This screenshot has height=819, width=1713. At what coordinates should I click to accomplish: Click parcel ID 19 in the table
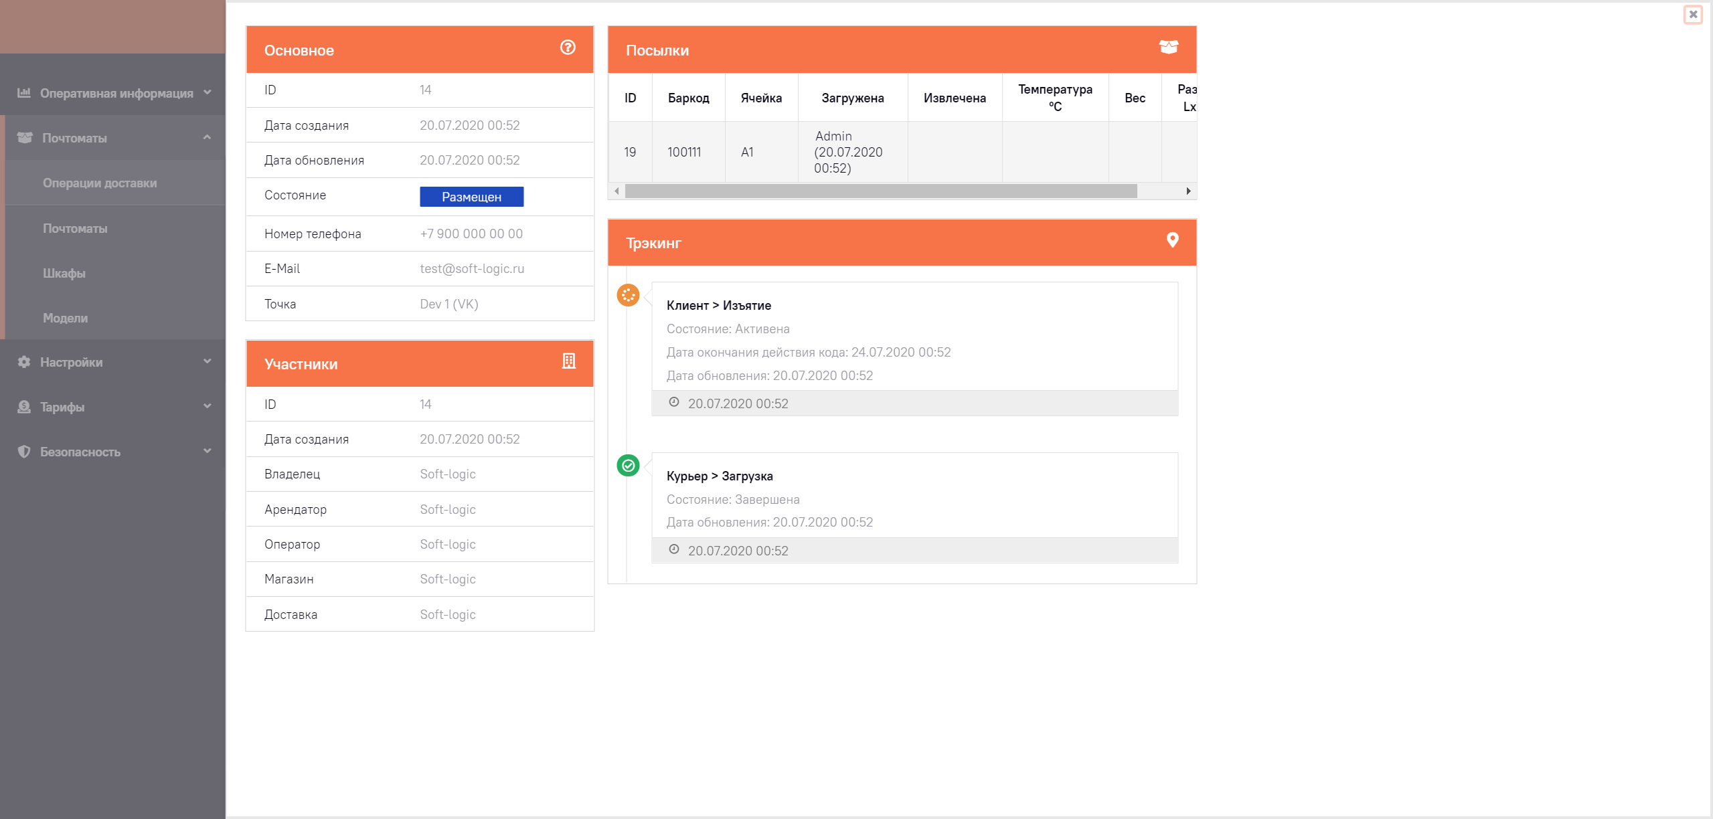coord(630,152)
